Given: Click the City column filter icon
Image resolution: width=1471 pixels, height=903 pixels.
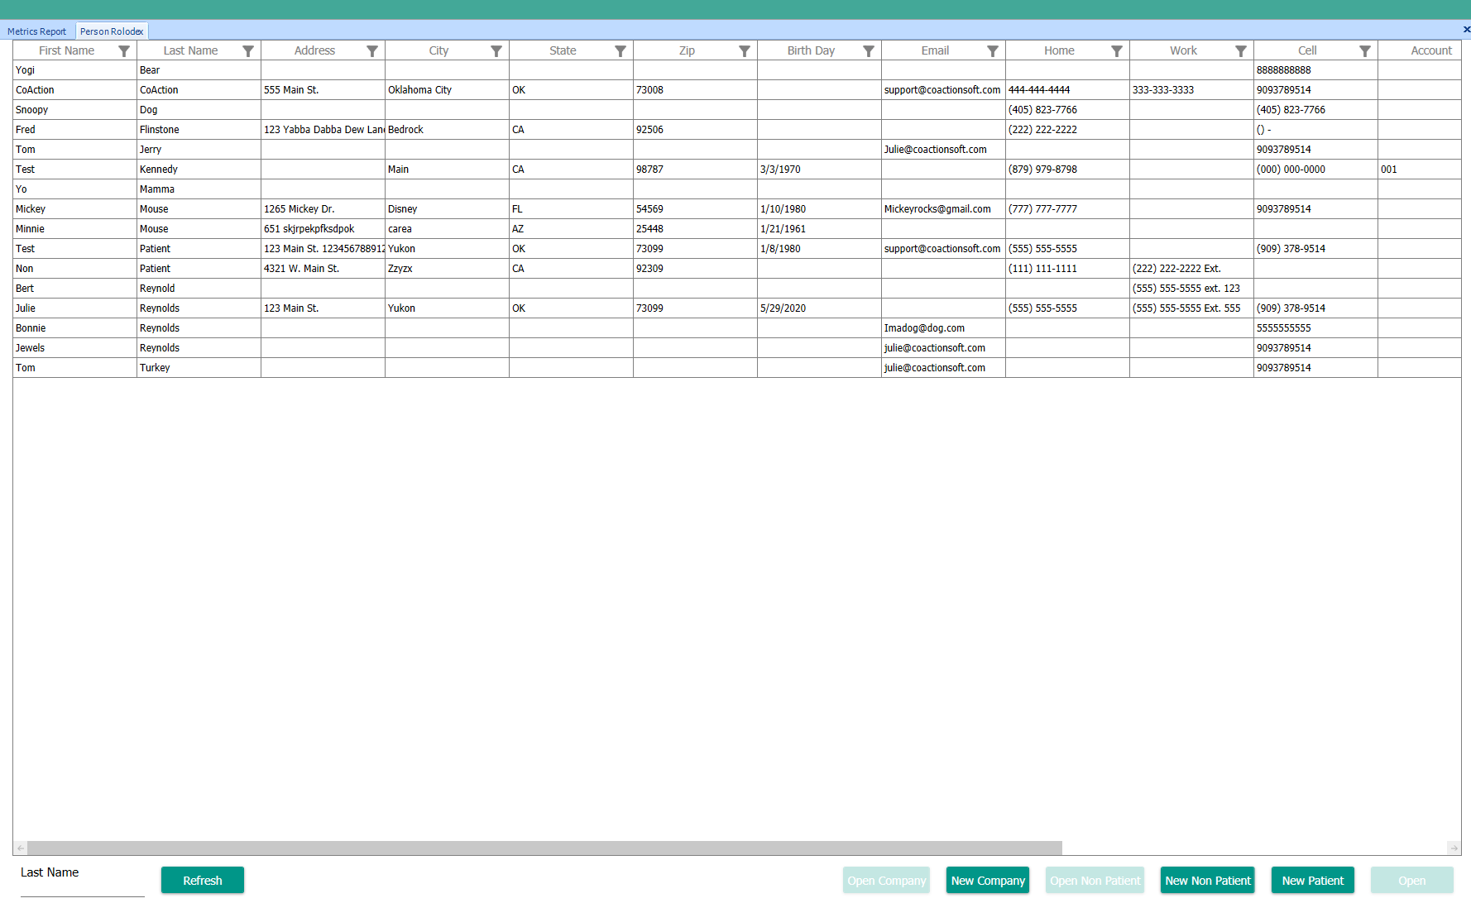Looking at the screenshot, I should coord(496,51).
